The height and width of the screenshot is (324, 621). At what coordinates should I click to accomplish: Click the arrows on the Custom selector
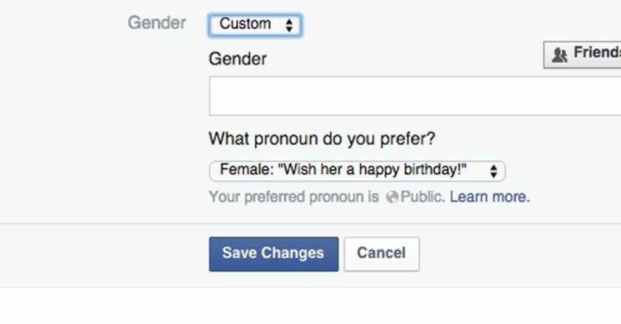(x=289, y=25)
